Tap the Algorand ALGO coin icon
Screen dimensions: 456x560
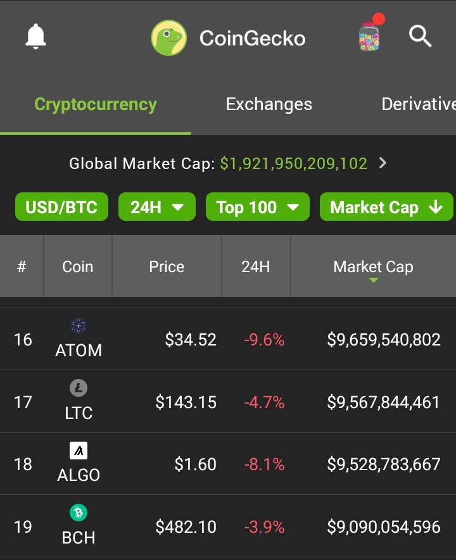point(79,451)
